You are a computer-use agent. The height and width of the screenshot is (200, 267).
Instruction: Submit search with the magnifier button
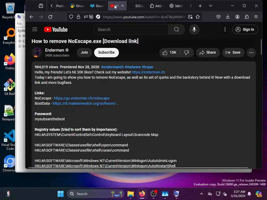(x=177, y=29)
